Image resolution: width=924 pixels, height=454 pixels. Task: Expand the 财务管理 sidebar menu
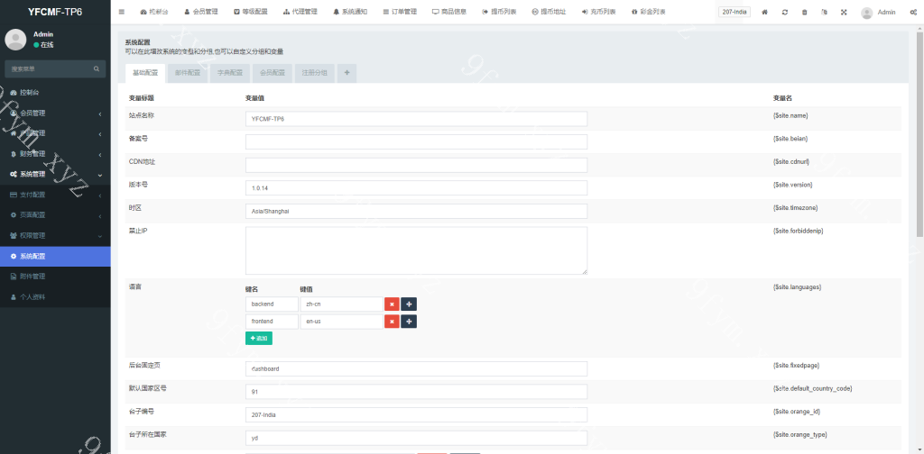55,154
